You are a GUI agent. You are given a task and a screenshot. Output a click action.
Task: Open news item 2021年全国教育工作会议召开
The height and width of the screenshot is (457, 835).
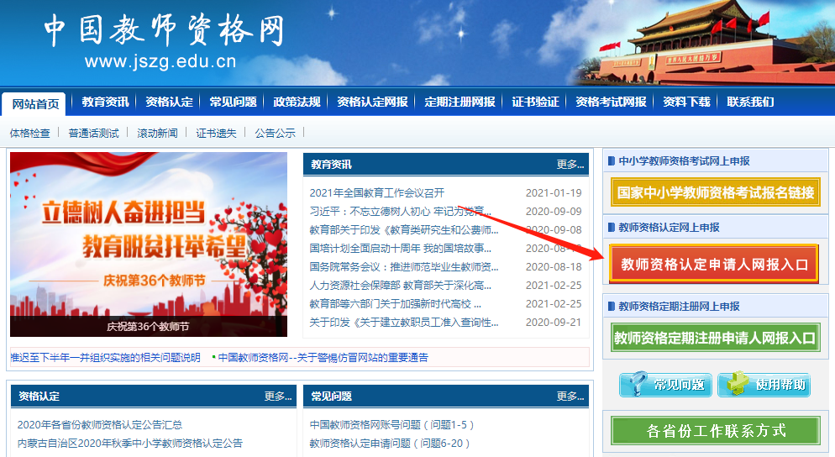(x=377, y=192)
